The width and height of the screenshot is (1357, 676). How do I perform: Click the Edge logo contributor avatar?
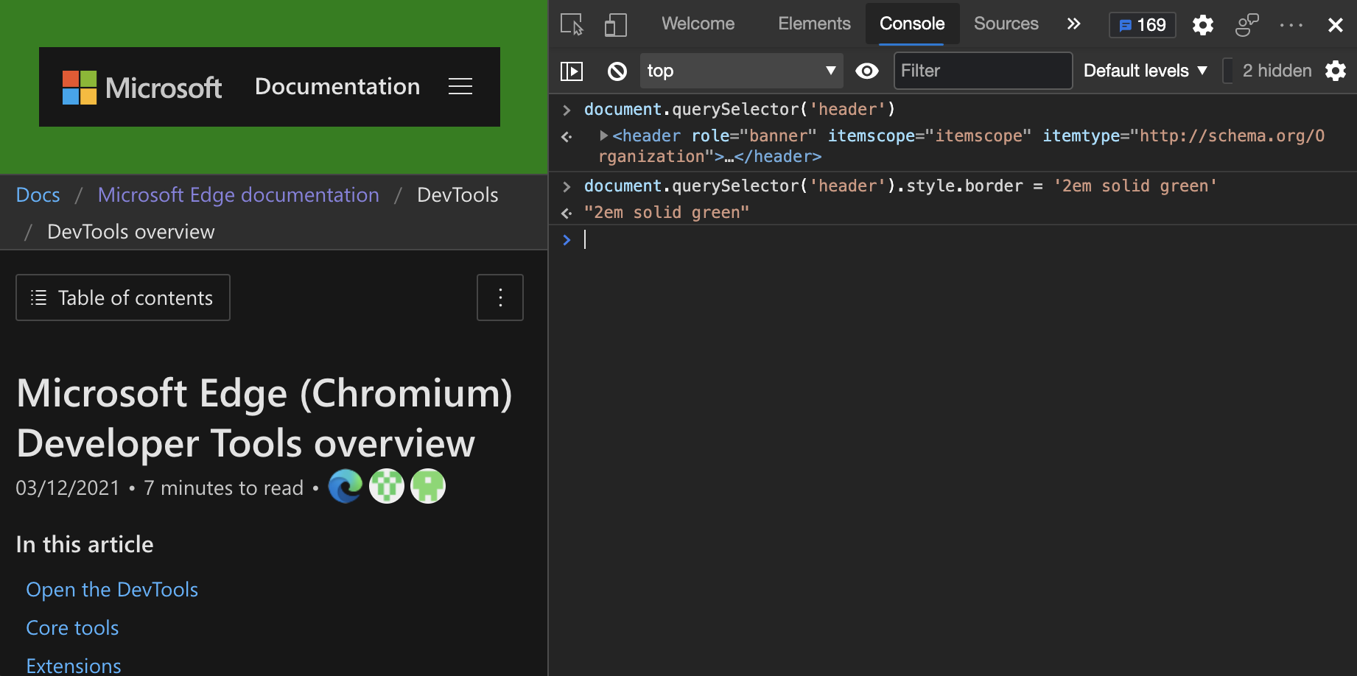pos(346,486)
